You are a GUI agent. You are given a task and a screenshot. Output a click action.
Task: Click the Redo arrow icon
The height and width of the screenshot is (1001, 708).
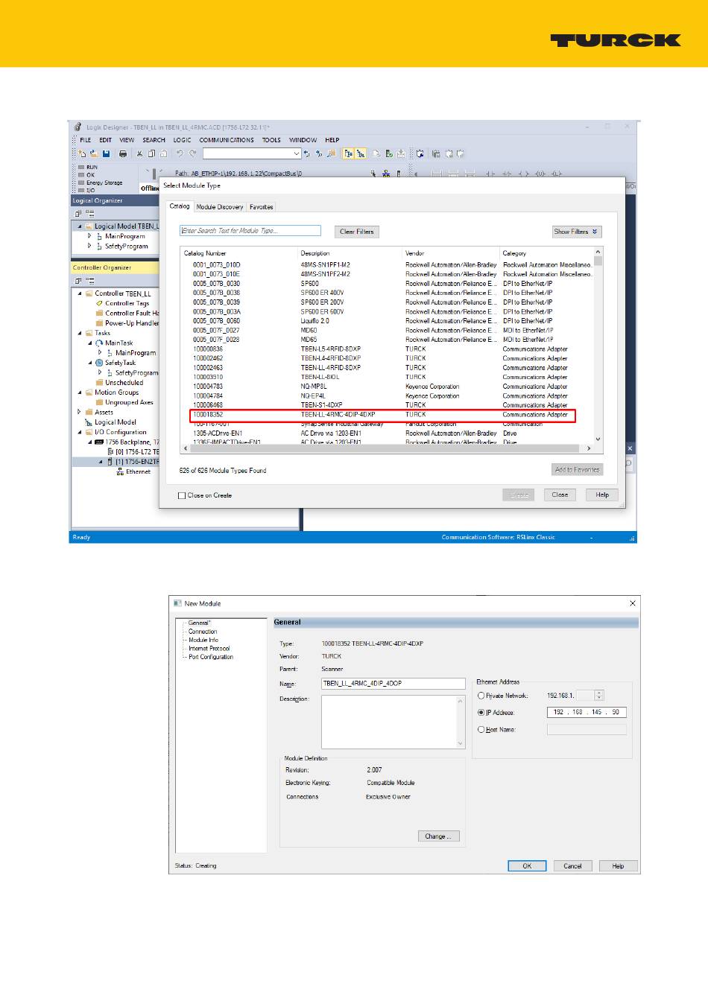click(x=193, y=153)
